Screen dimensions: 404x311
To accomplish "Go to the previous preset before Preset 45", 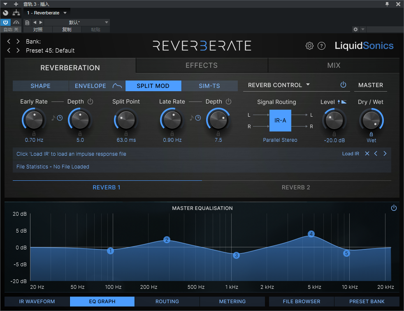I will pyautogui.click(x=9, y=51).
